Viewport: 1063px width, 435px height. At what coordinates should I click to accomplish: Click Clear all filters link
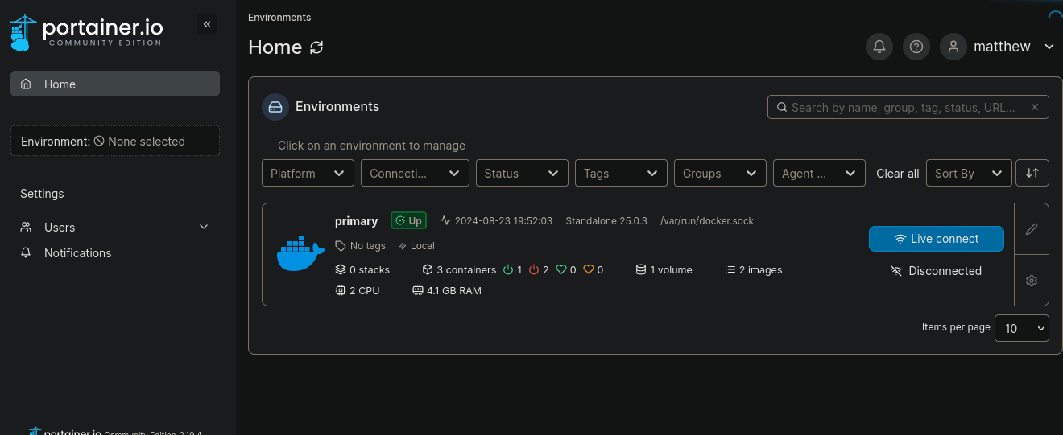[897, 174]
